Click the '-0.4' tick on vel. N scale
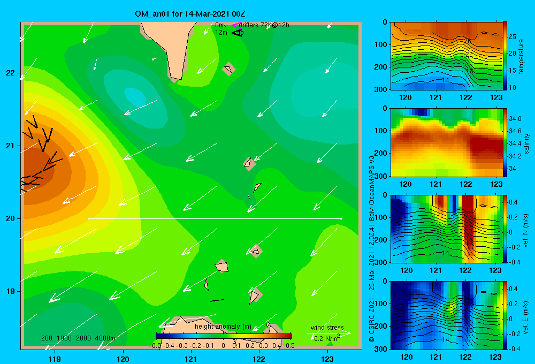Image resolution: width=535 pixels, height=364 pixels. [x=514, y=262]
